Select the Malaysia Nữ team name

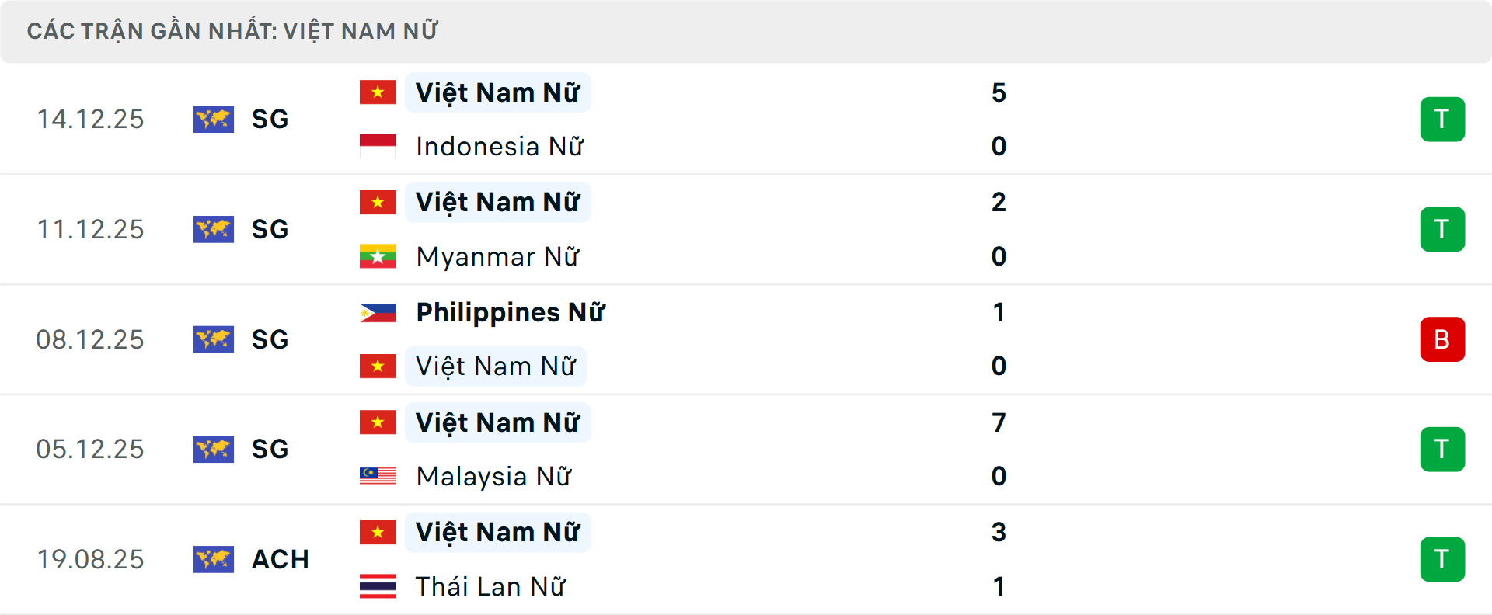click(494, 476)
